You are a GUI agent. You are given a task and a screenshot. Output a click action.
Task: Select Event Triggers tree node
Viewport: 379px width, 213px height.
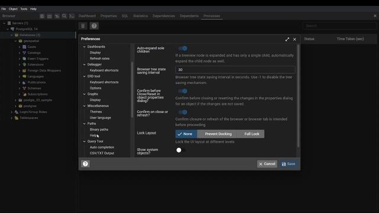pos(38,59)
